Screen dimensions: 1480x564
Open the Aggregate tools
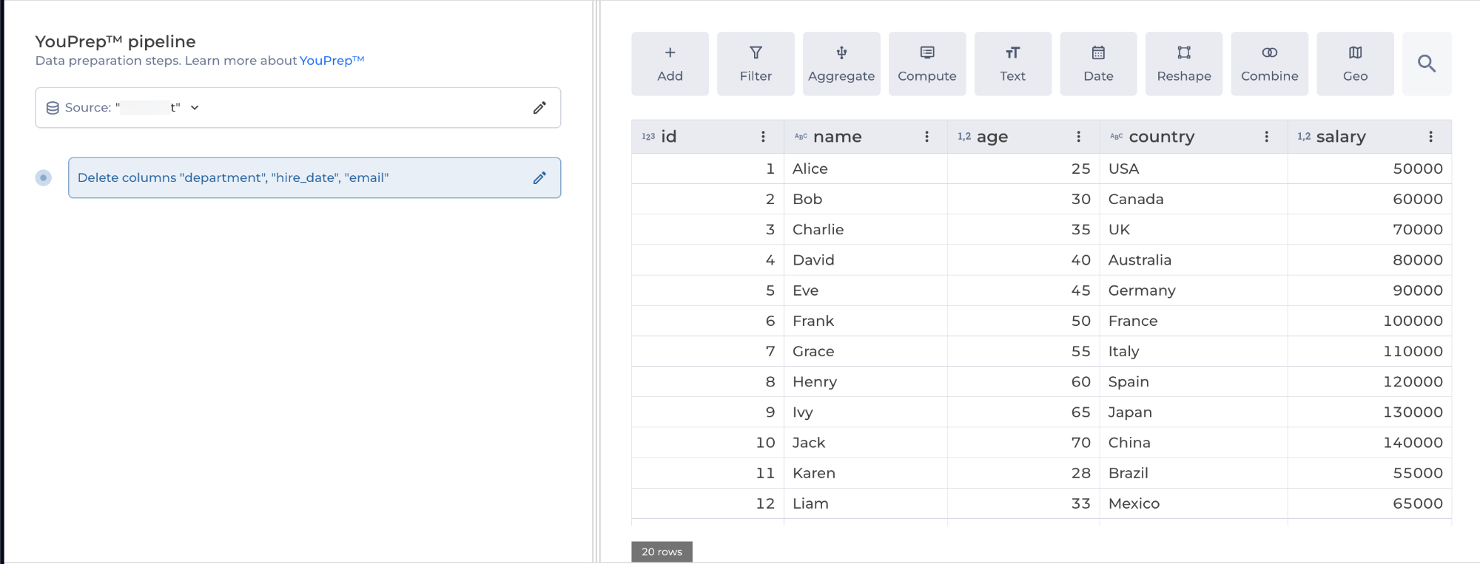coord(841,64)
